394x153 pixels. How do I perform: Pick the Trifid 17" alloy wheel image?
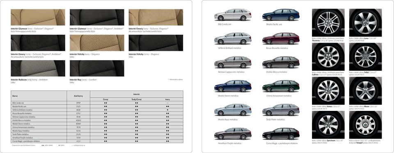pos(365,57)
